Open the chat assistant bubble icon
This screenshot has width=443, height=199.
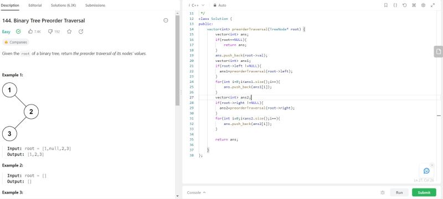(426, 171)
